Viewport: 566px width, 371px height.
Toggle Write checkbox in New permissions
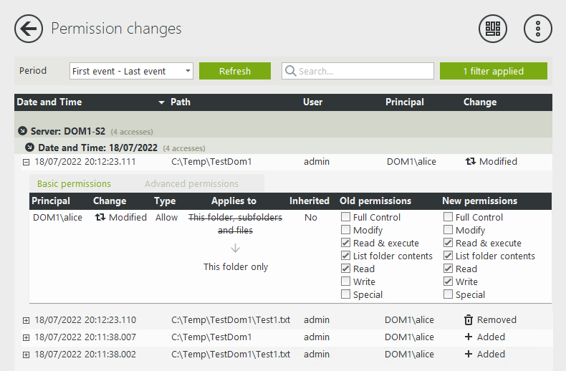tap(449, 281)
